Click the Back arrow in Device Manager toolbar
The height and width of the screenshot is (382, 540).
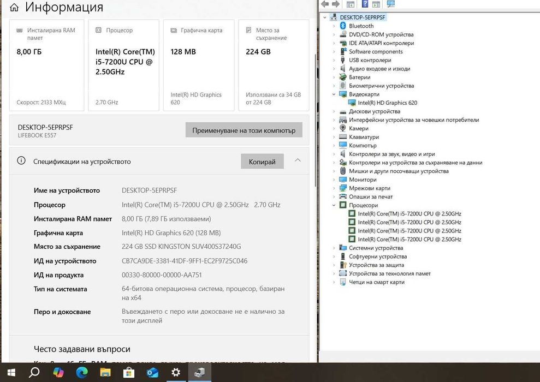324,4
